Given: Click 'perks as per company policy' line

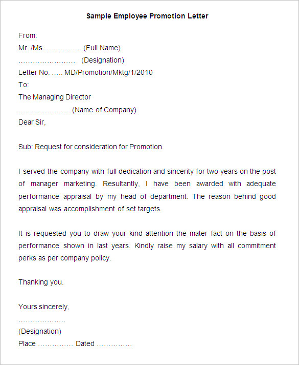Looking at the screenshot, I should (x=65, y=258).
